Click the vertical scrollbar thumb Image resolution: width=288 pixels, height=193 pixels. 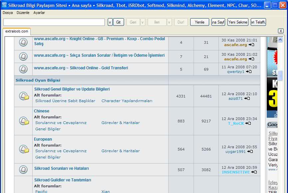(x=280, y=76)
